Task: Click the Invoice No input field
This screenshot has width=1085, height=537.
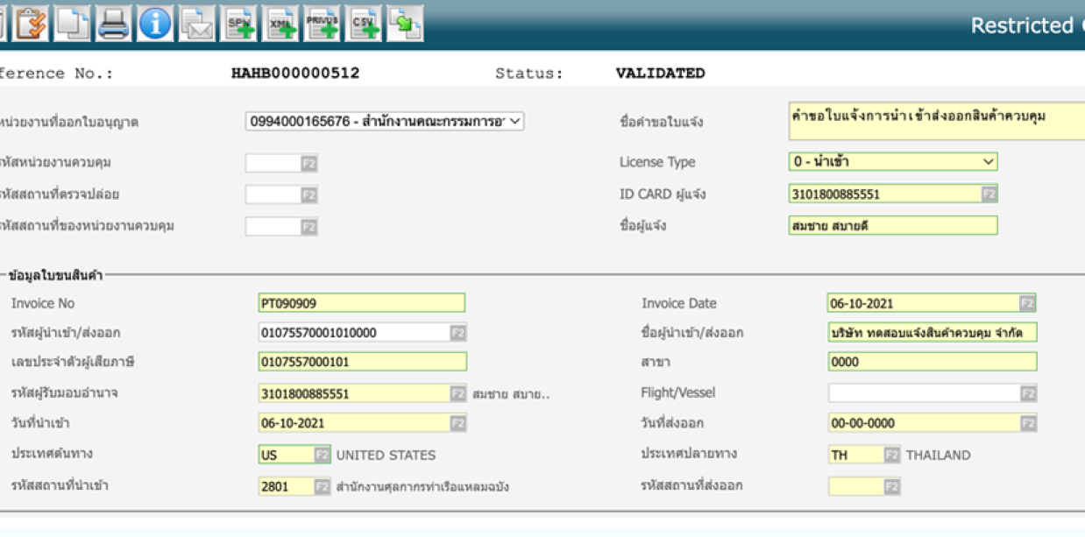Action: point(361,304)
